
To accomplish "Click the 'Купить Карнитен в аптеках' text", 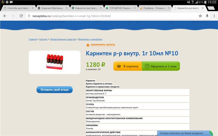I will pyautogui.click(x=99, y=84).
